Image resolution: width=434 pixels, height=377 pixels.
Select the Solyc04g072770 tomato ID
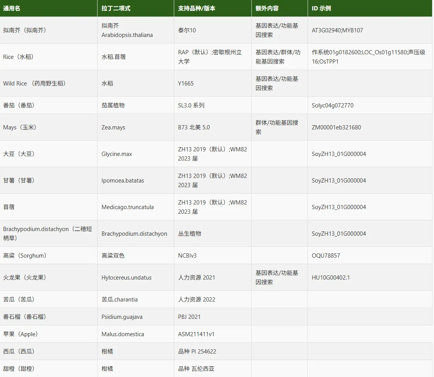pyautogui.click(x=332, y=105)
